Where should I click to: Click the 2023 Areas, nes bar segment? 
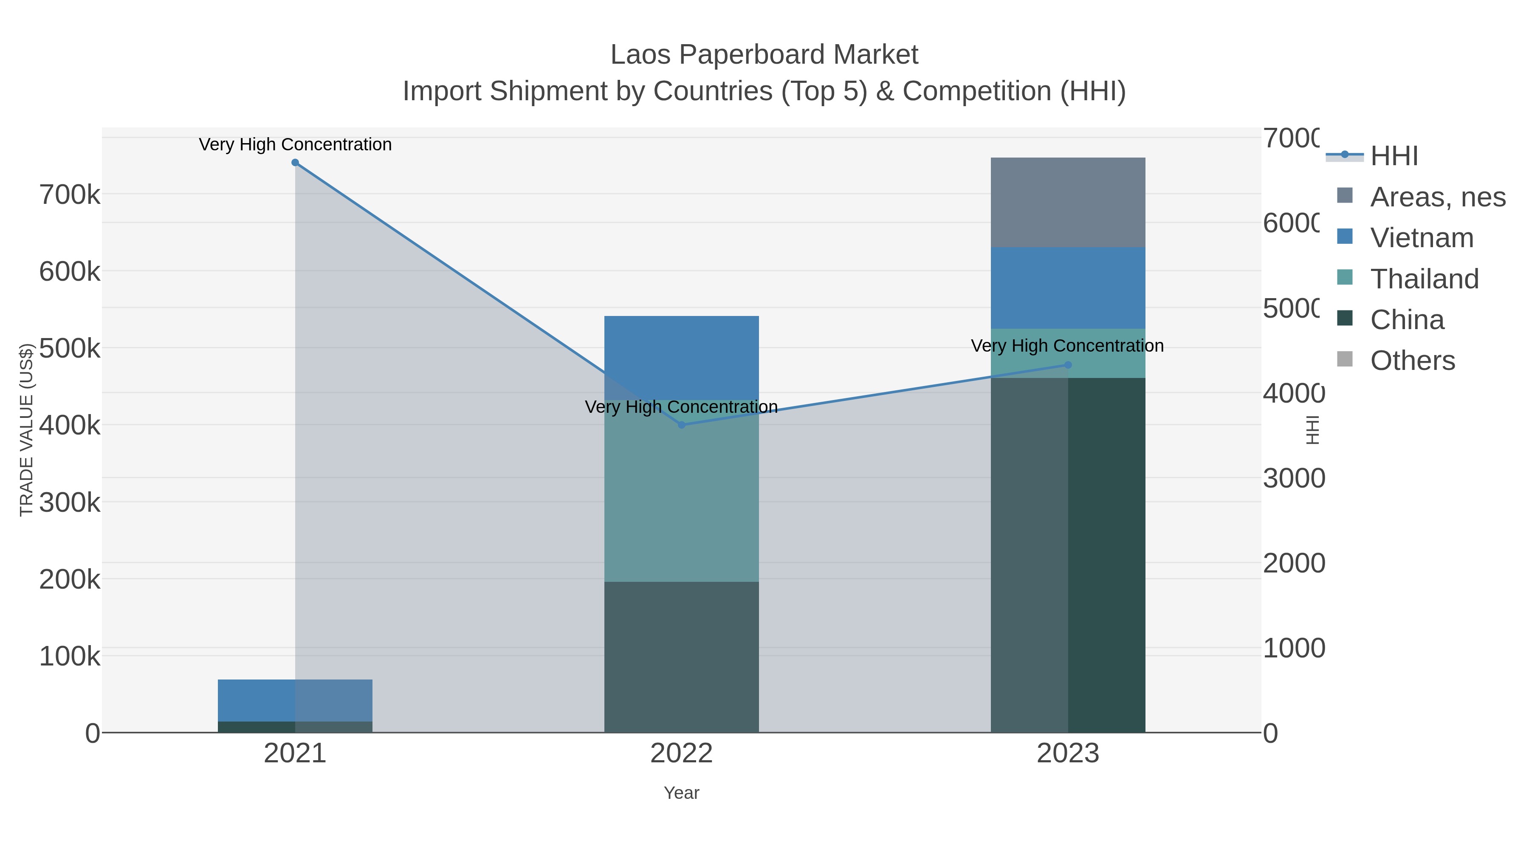click(1068, 203)
